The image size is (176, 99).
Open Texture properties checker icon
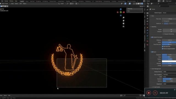147,45
